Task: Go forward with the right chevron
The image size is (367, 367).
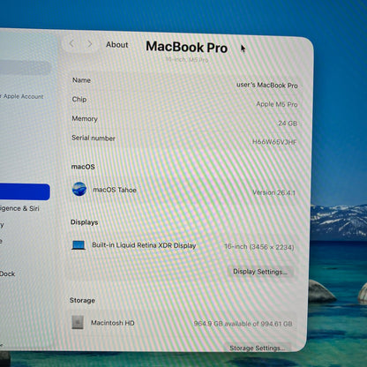Action: pos(90,44)
